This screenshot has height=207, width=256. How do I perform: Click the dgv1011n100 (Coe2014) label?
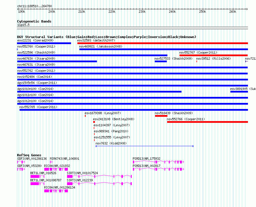point(35,95)
